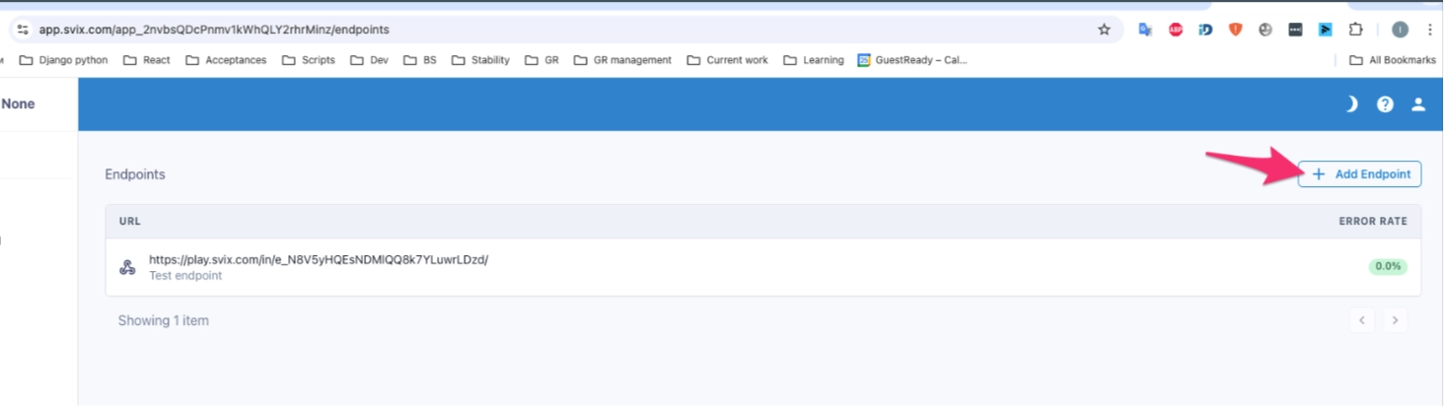Click the address bar URL
1444x406 pixels.
click(x=214, y=30)
